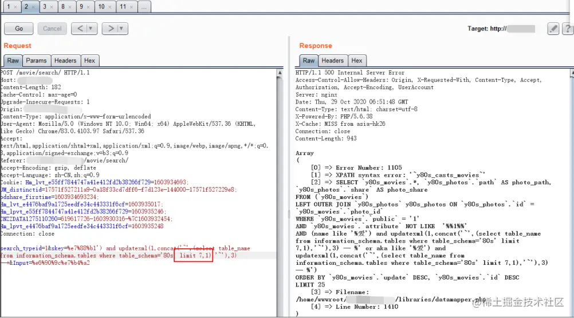
Task: Open Repeater tab 9
Action: tap(81, 7)
